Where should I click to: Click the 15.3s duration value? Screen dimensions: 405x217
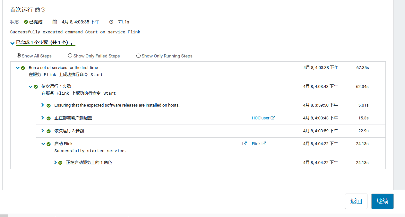click(364, 118)
